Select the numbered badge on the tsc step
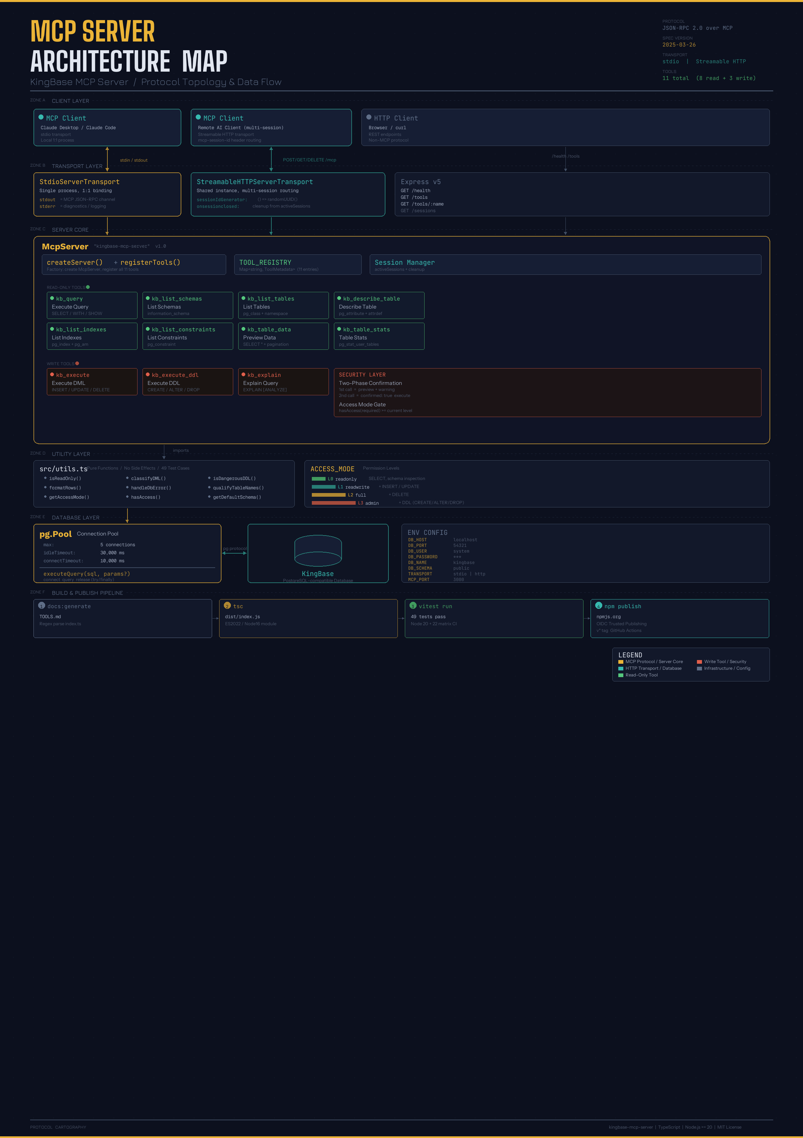This screenshot has height=1138, width=803. click(x=227, y=606)
